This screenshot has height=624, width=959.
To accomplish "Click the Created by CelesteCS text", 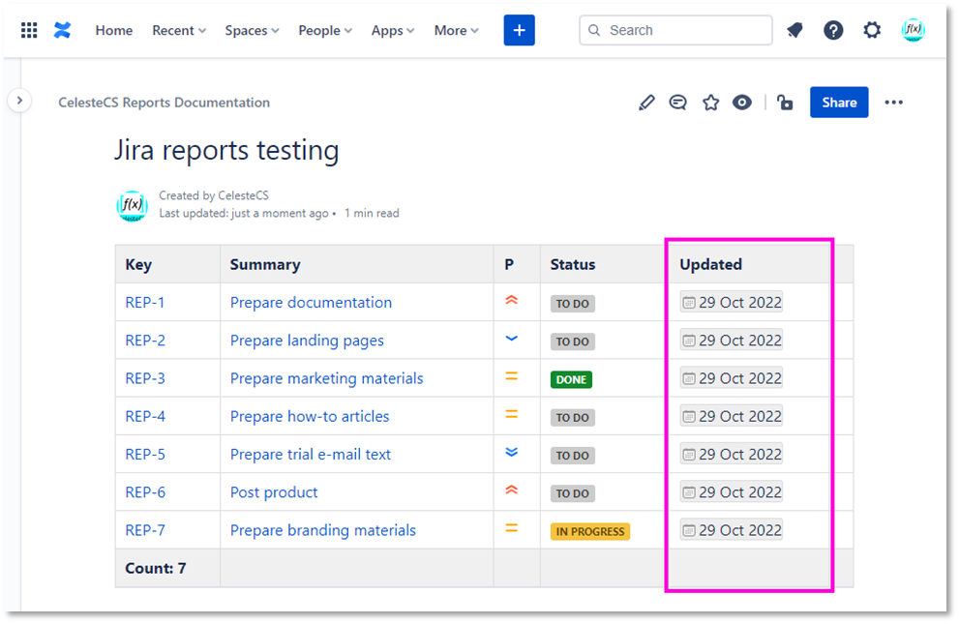I will (x=214, y=195).
